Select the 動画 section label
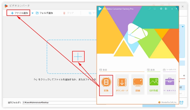Screen dimensions: 190x110 [103, 70]
